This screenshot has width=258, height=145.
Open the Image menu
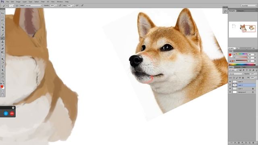pos(18,2)
